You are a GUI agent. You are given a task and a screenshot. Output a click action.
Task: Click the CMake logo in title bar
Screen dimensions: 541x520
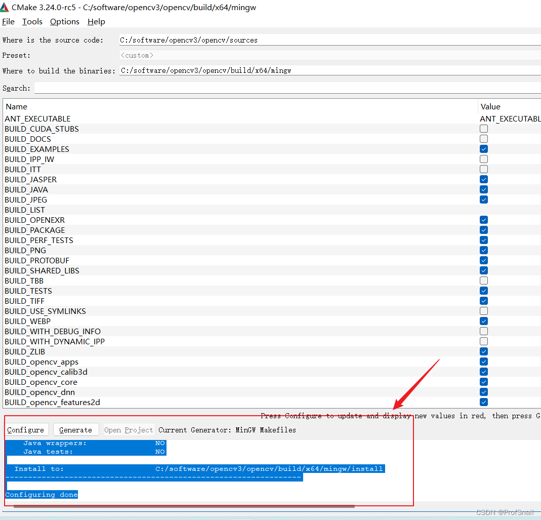[5, 7]
